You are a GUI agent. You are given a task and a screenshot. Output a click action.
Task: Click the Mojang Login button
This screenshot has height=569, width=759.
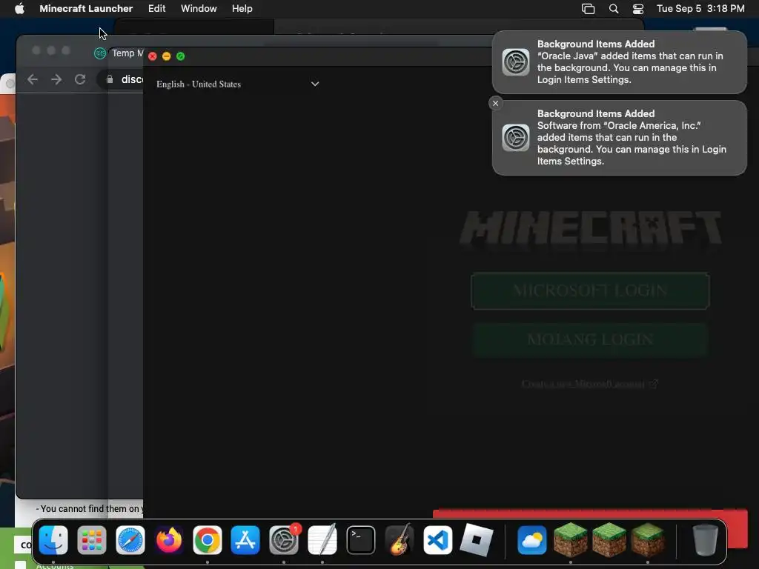[590, 339]
